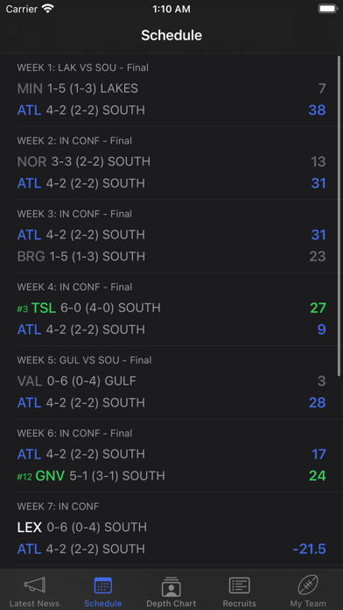Viewport: 343px width, 610px height.
Task: Open the Latest News megaphone icon
Action: [35, 585]
